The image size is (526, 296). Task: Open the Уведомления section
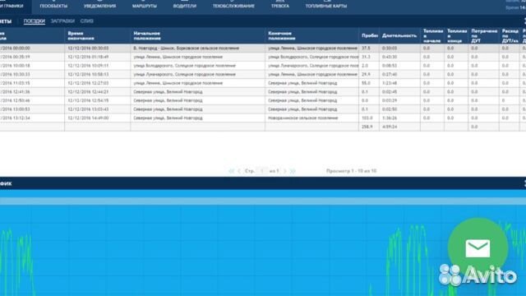pos(99,5)
